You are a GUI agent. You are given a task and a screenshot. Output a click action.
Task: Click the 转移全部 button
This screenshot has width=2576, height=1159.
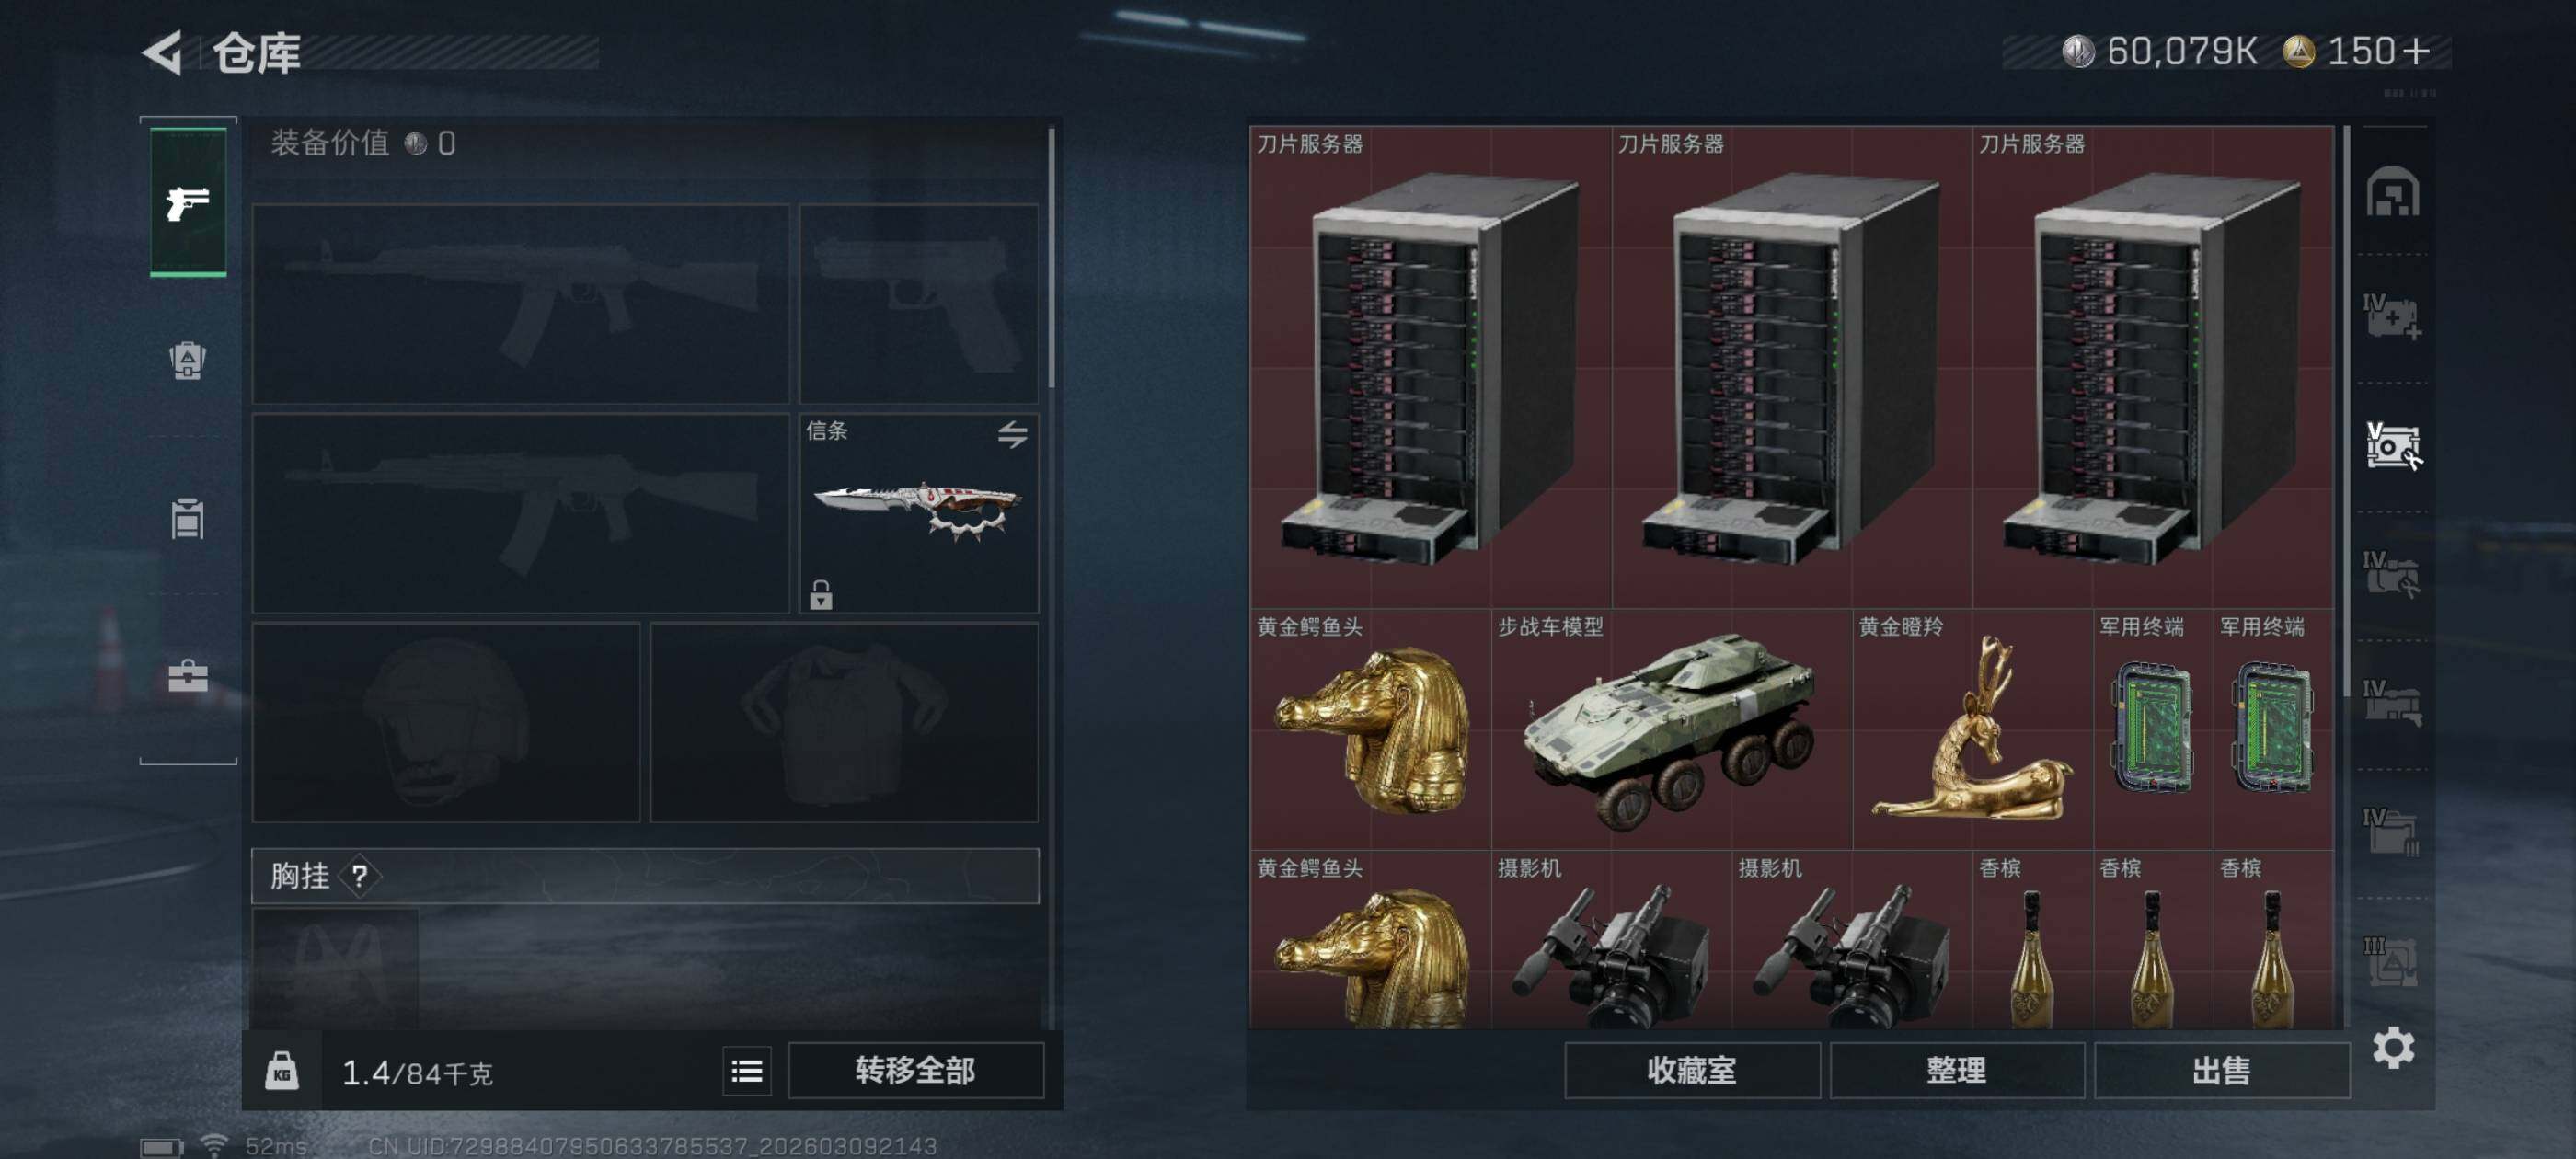pyautogui.click(x=915, y=1071)
